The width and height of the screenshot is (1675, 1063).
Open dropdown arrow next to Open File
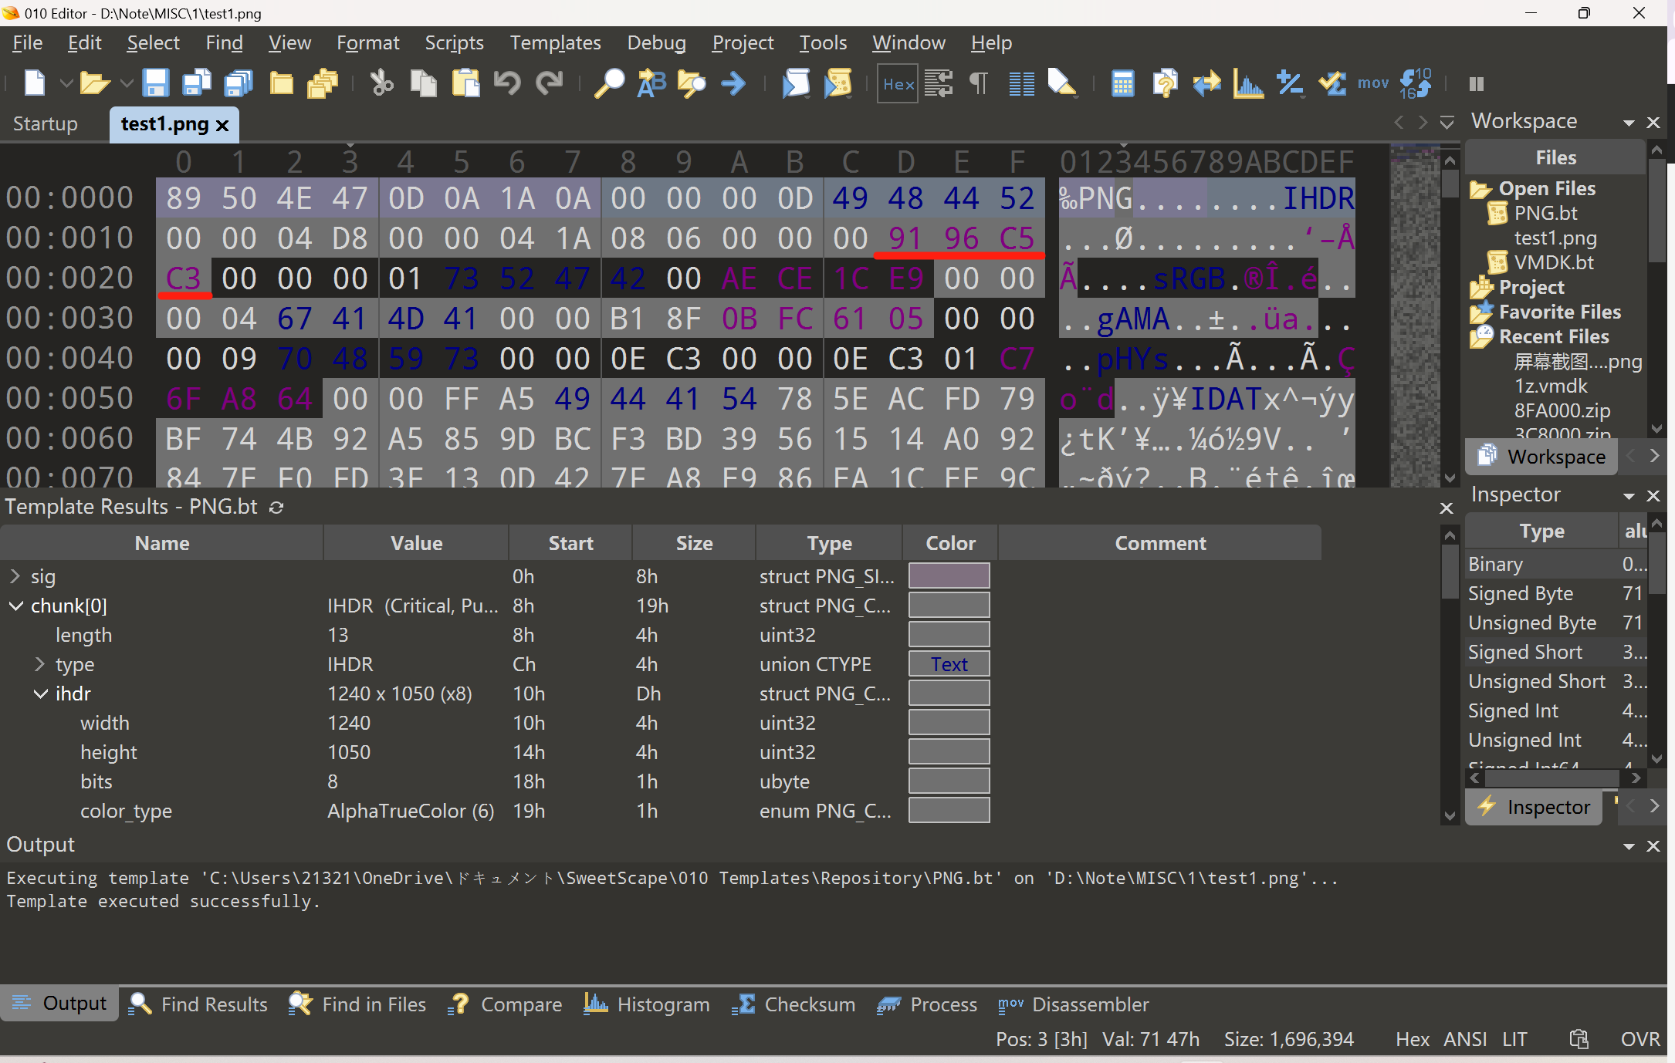(x=127, y=83)
